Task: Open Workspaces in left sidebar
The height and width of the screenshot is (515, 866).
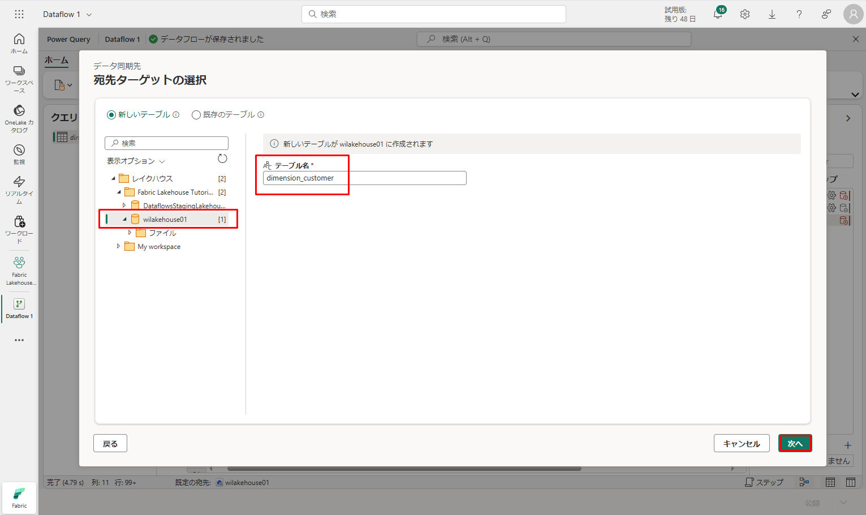Action: point(19,79)
